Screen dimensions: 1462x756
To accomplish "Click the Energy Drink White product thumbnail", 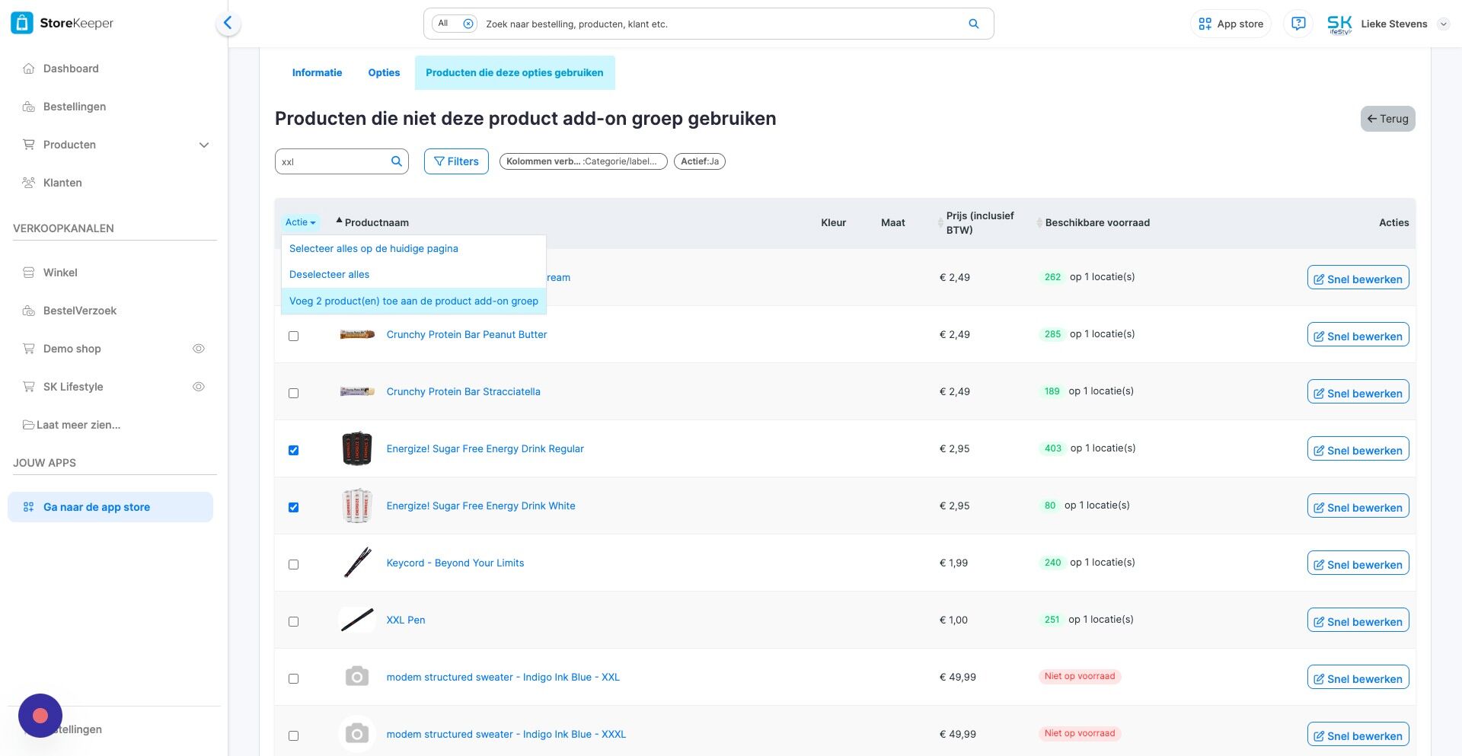I will tap(356, 506).
